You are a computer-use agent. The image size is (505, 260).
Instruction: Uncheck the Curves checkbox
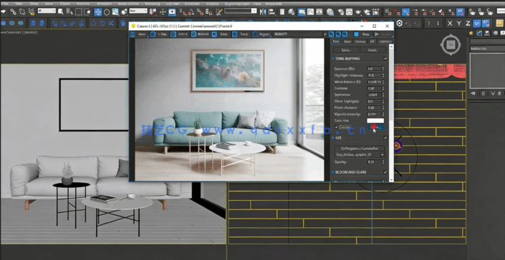coord(336,127)
